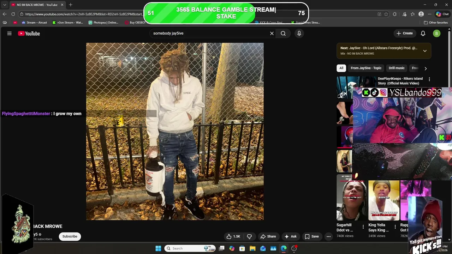
Task: Dislike the video with thumbs down
Action: click(249, 236)
